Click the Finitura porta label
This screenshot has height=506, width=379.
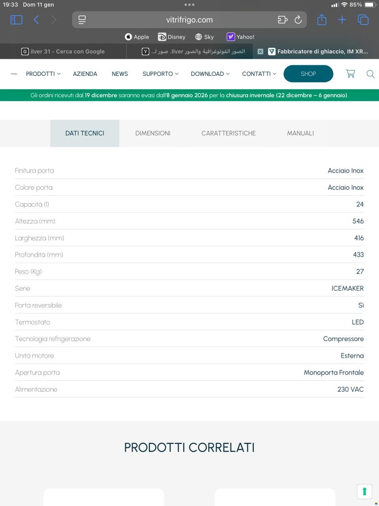tap(34, 171)
